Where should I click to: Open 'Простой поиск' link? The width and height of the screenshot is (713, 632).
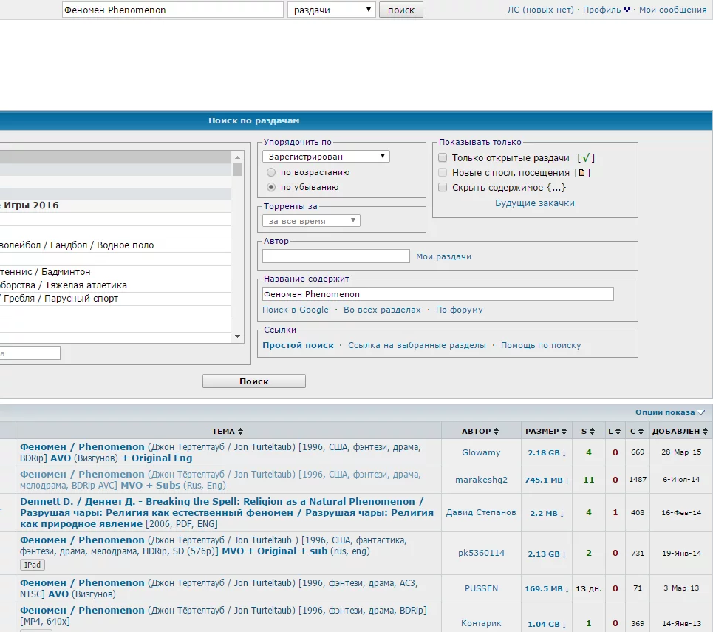click(x=298, y=345)
